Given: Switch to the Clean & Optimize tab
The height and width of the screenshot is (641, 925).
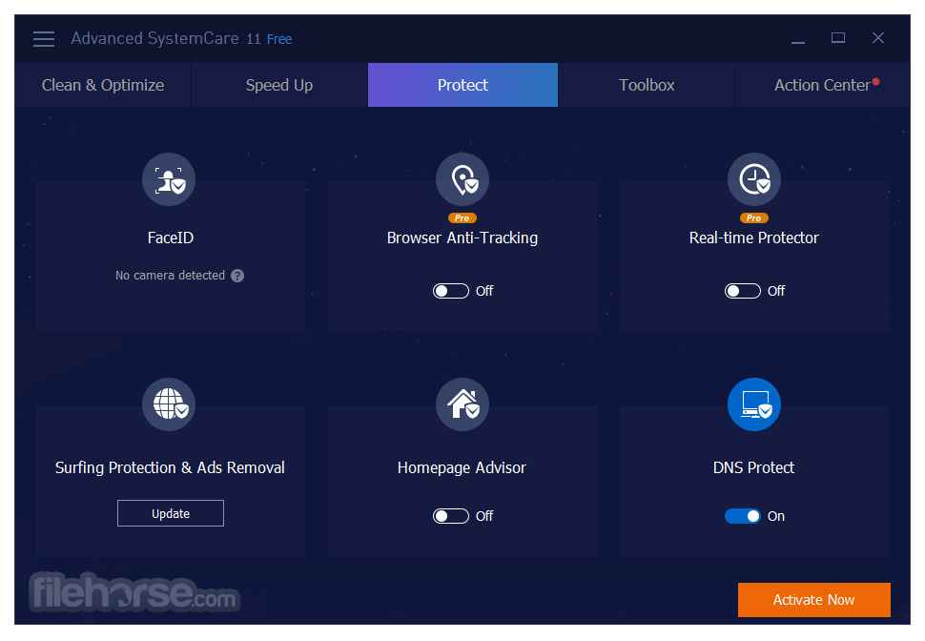Looking at the screenshot, I should point(103,85).
